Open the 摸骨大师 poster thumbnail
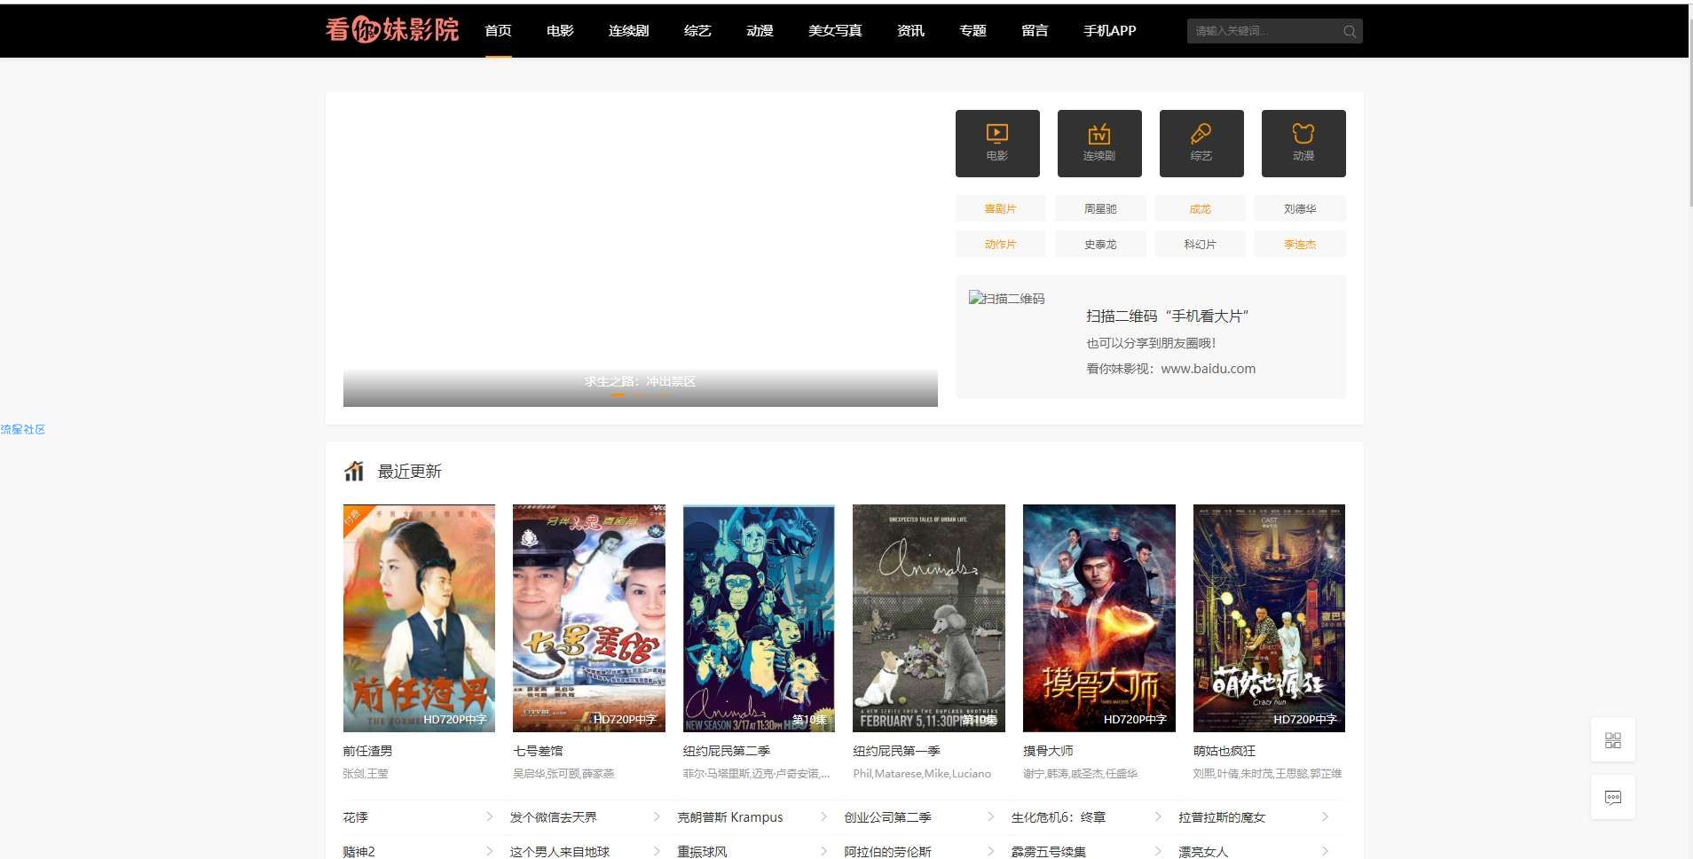 pos(1099,618)
